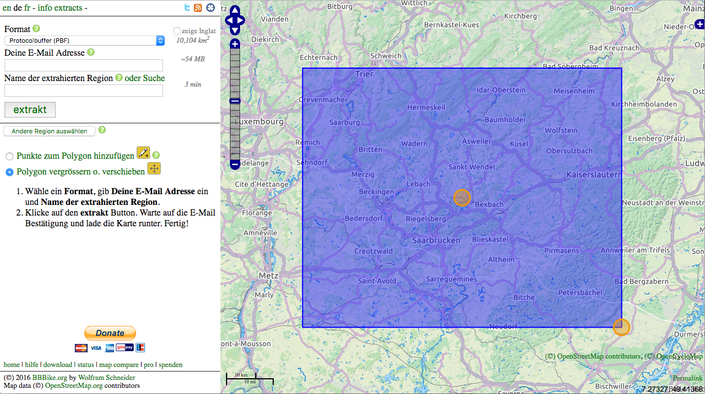Click the VISA payment logo
Image resolution: width=705 pixels, height=394 pixels.
pyautogui.click(x=96, y=347)
